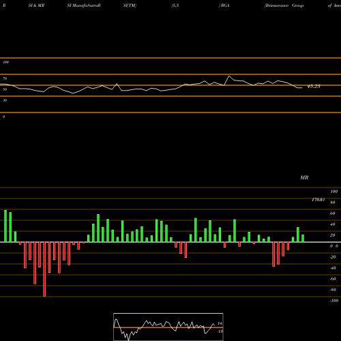This screenshot has height=341, width=341.
Task: Click the MR axis label 40
Action: [x=333, y=224]
